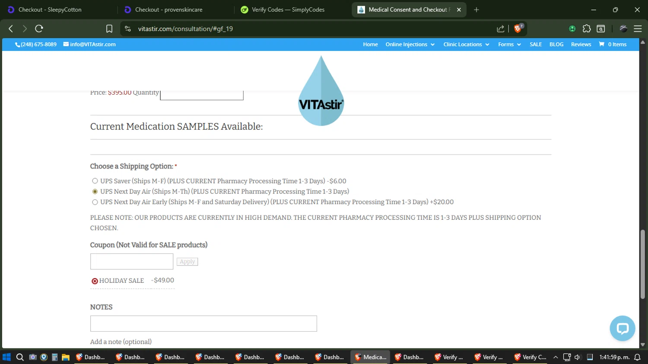648x364 pixels.
Task: Click the new tab plus button
Action: (476, 9)
